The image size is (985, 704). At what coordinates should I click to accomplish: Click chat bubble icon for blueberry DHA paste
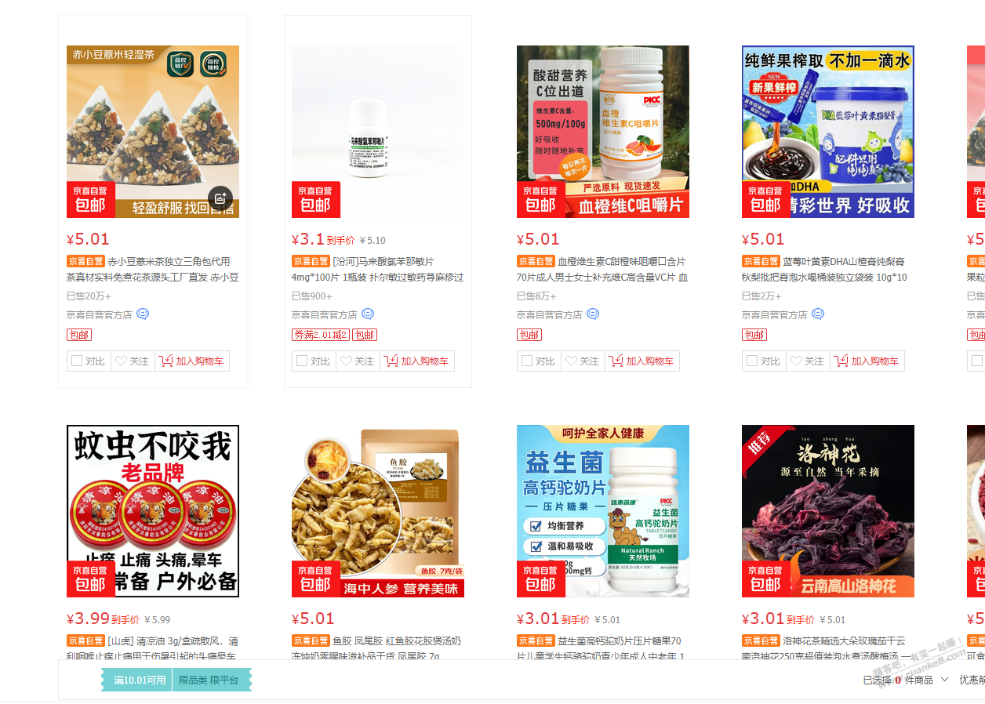click(818, 314)
